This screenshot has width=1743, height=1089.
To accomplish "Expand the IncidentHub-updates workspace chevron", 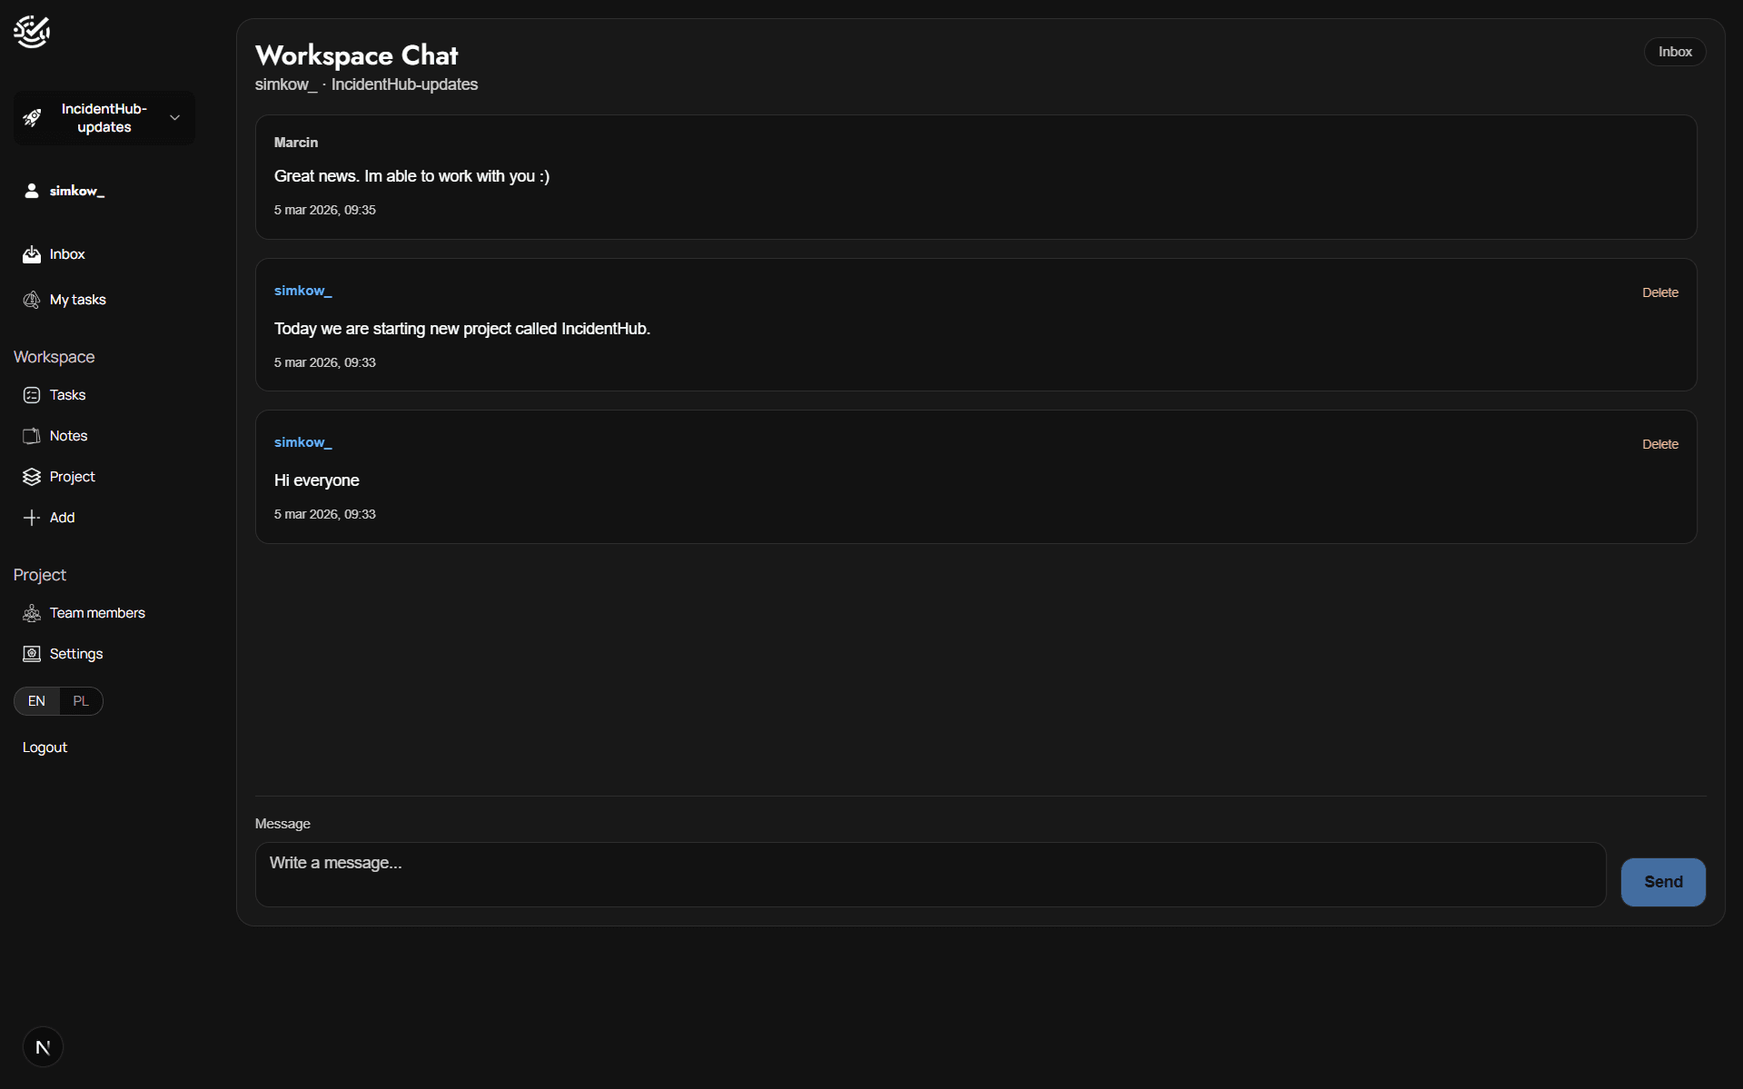I will coord(175,118).
